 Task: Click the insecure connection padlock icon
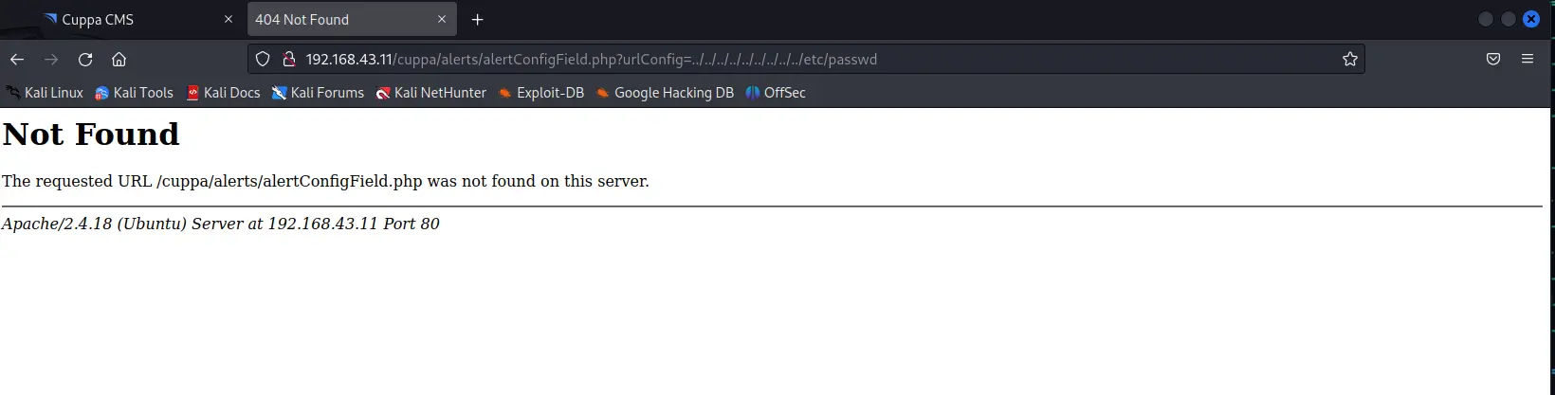[x=289, y=59]
